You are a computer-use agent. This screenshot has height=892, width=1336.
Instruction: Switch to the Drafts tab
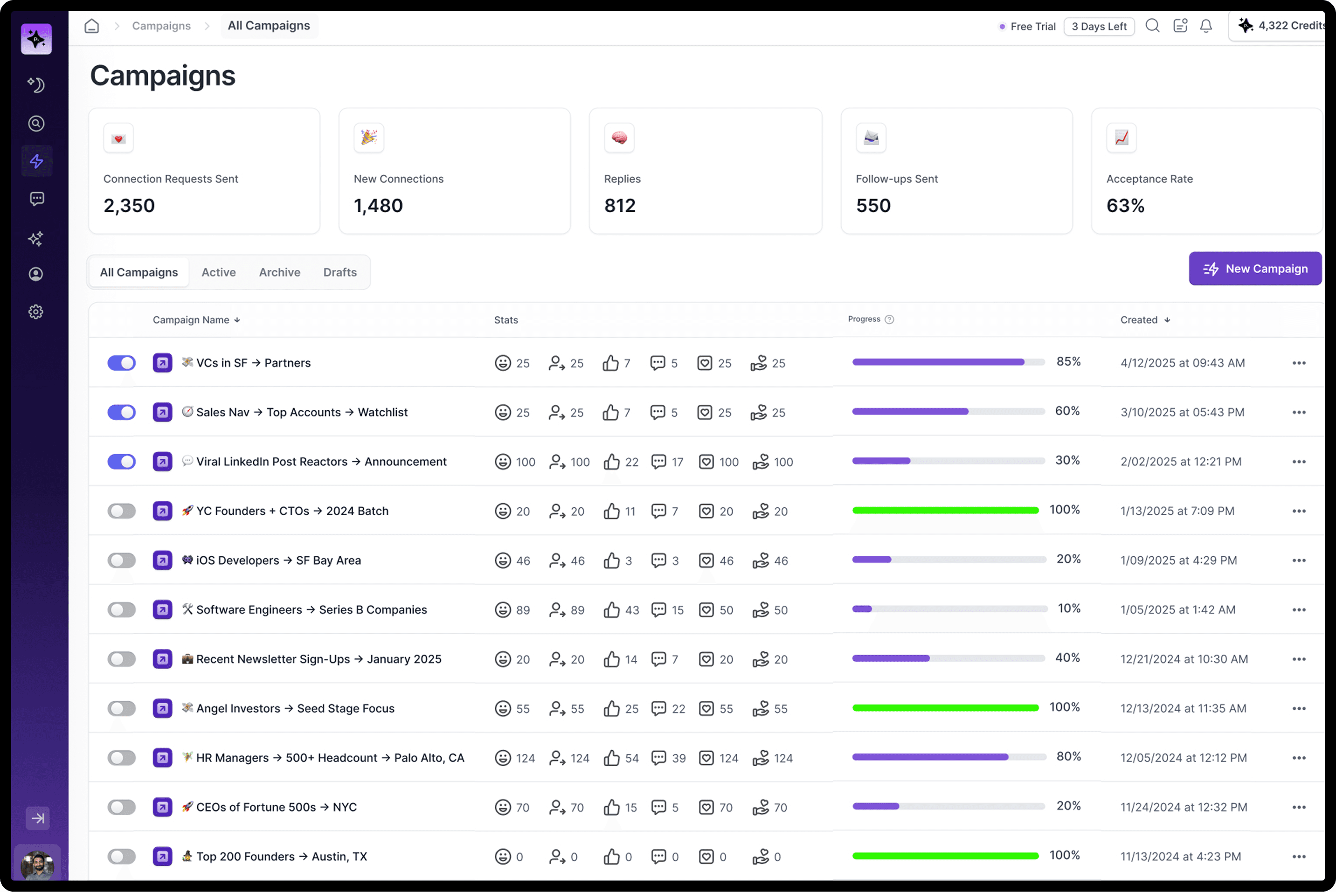339,272
